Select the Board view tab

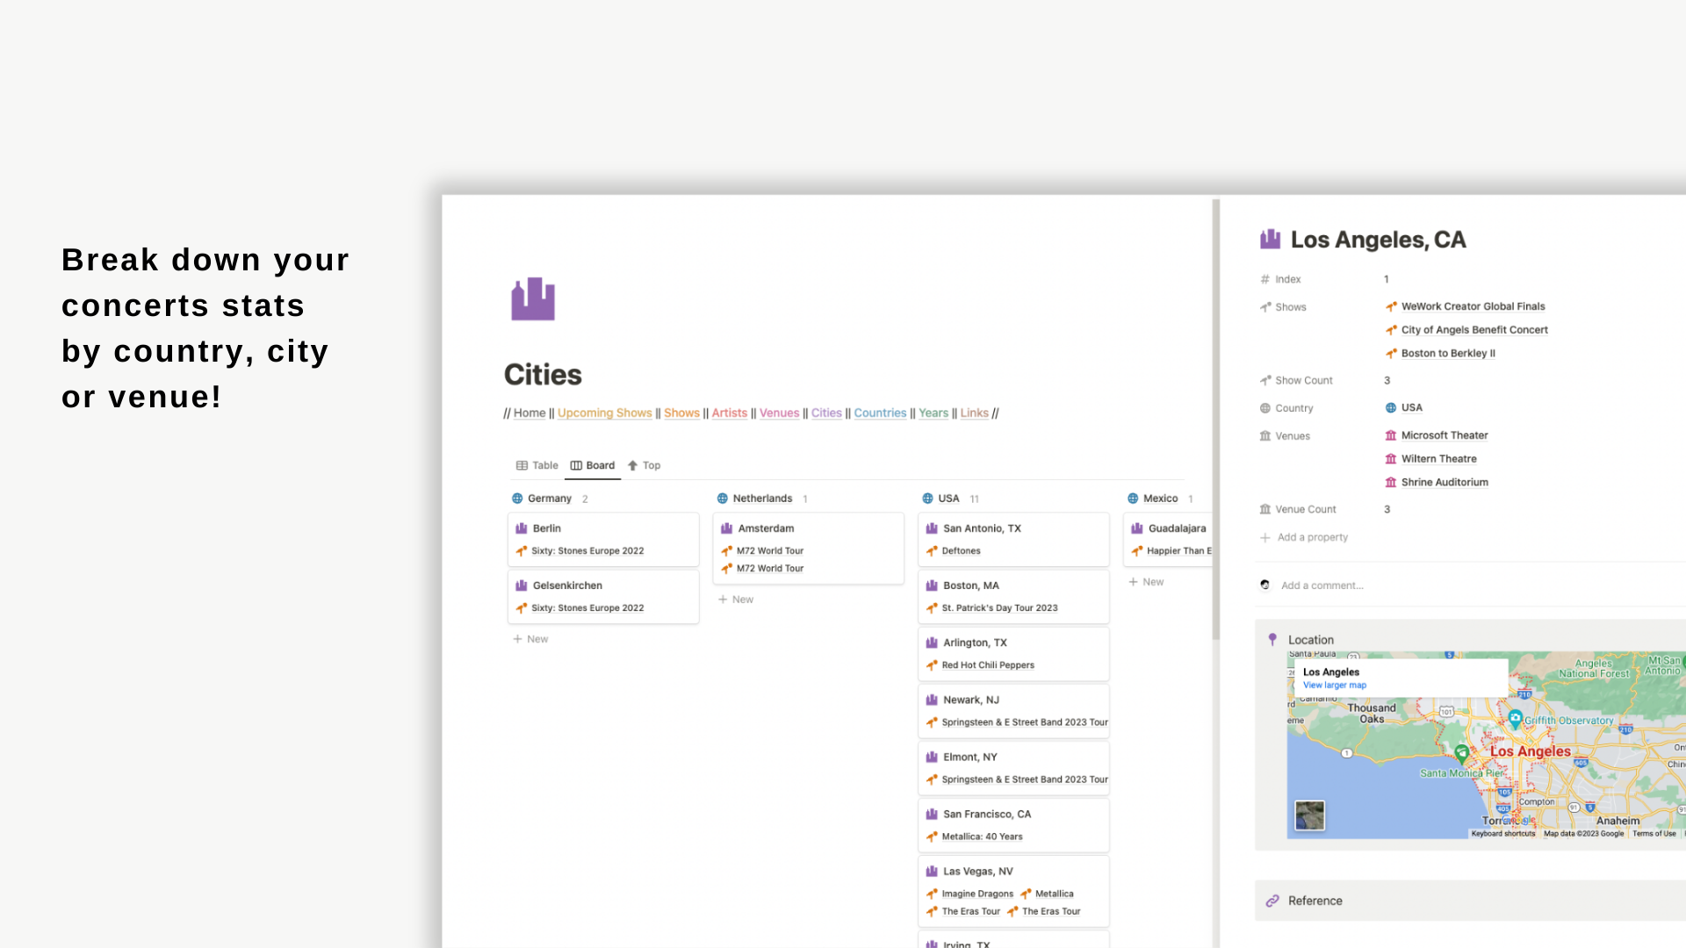593,465
